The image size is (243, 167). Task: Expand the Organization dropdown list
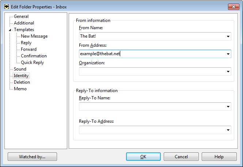click(x=228, y=71)
